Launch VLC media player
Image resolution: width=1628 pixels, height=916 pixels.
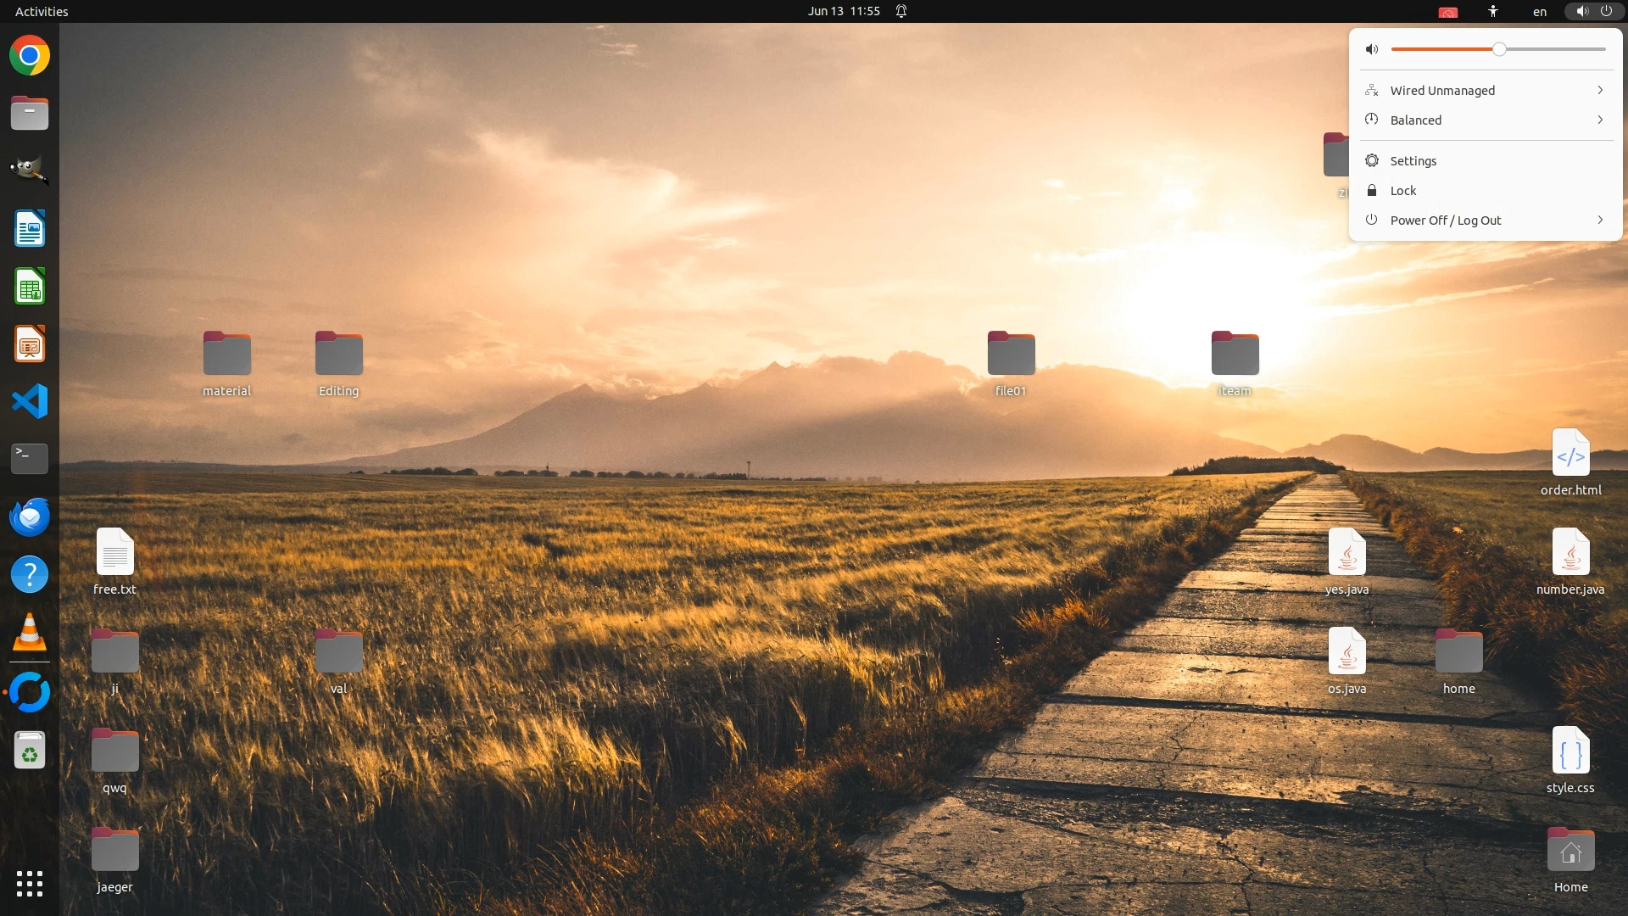click(30, 633)
